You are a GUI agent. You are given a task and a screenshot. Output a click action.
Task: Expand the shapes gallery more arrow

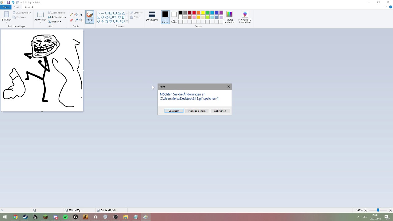[x=127, y=21]
